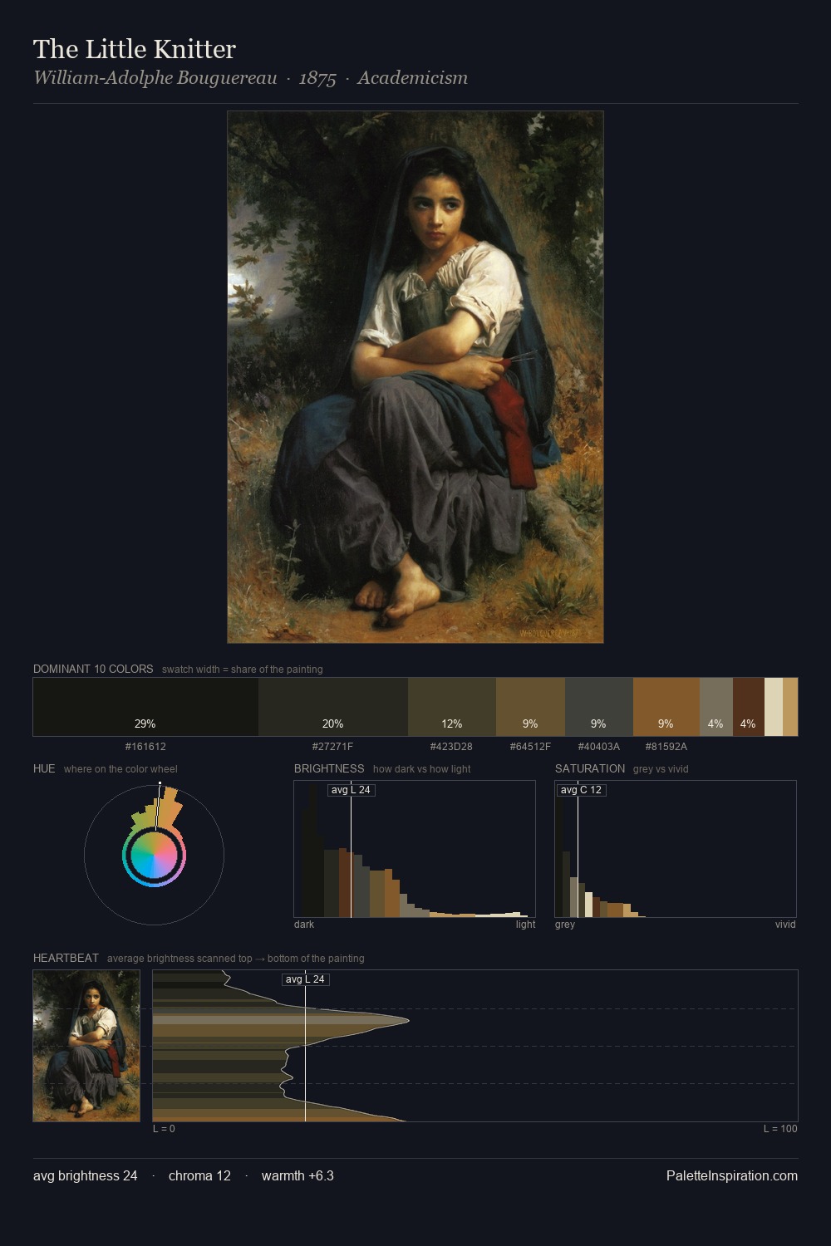Click the 'chroma 12' footer stat
831x1246 pixels.
click(x=199, y=1175)
